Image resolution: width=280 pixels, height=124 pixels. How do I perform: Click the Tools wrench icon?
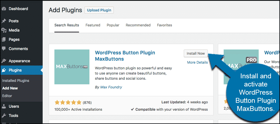tap(4, 116)
